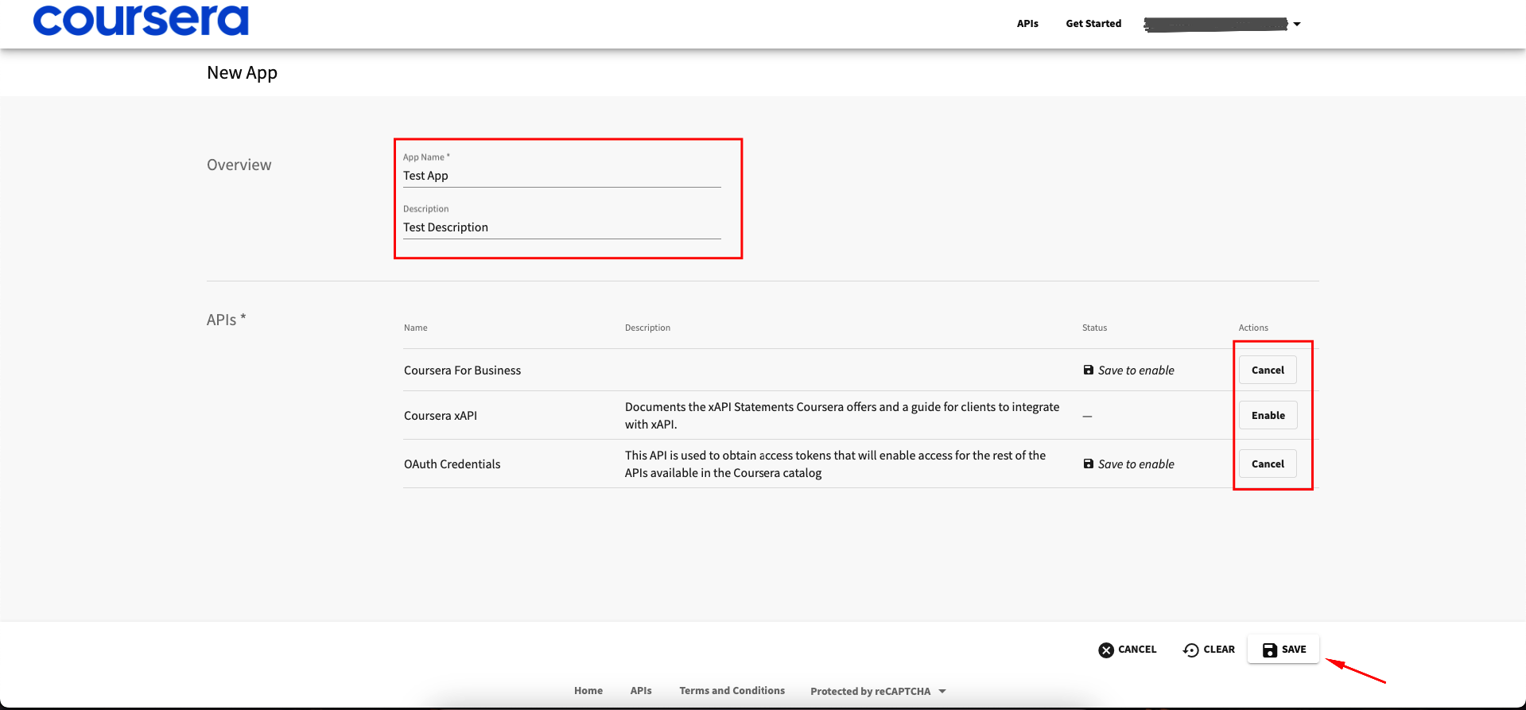Click the OAuth Credentials description text
The height and width of the screenshot is (710, 1526).
835,464
